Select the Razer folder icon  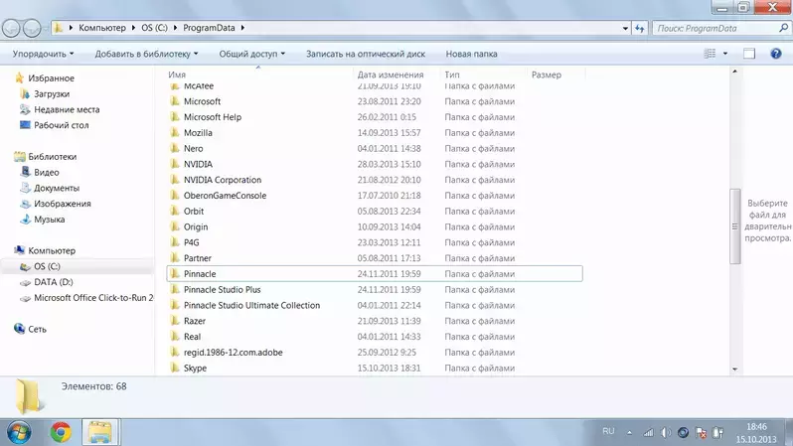[x=175, y=321]
